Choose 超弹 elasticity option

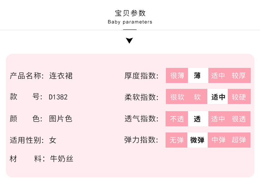tap(239, 140)
